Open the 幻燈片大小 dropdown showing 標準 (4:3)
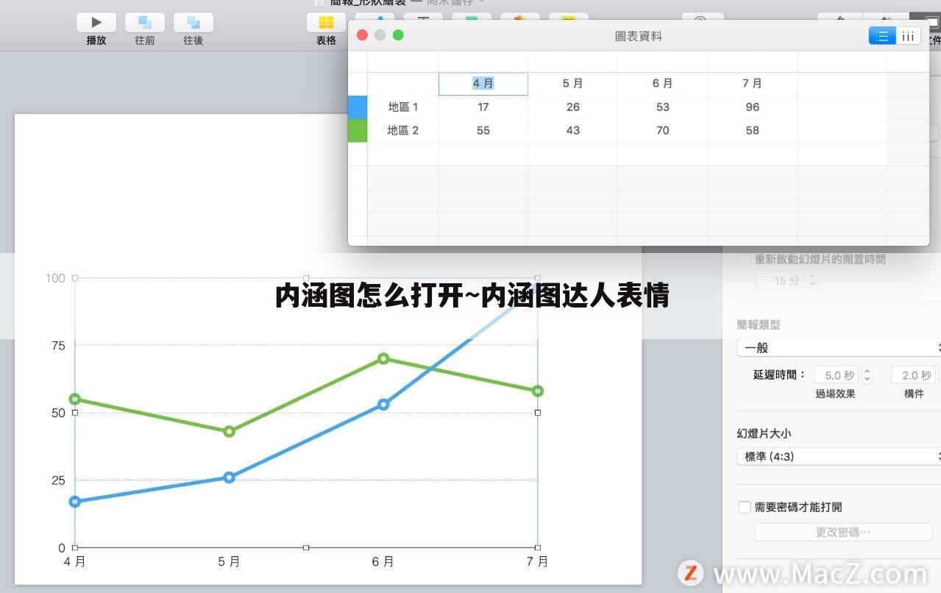This screenshot has width=941, height=593. click(x=839, y=456)
